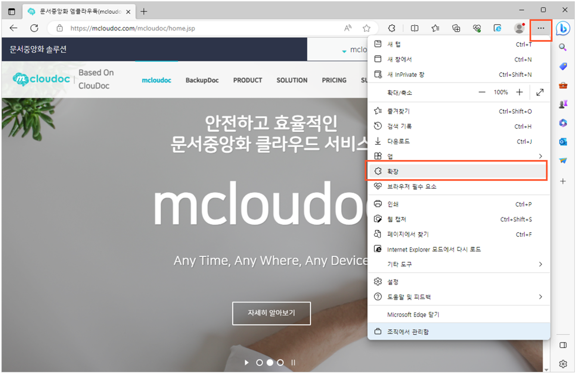Toggle the split screen toolbar icon
The image size is (577, 375).
[x=415, y=28]
